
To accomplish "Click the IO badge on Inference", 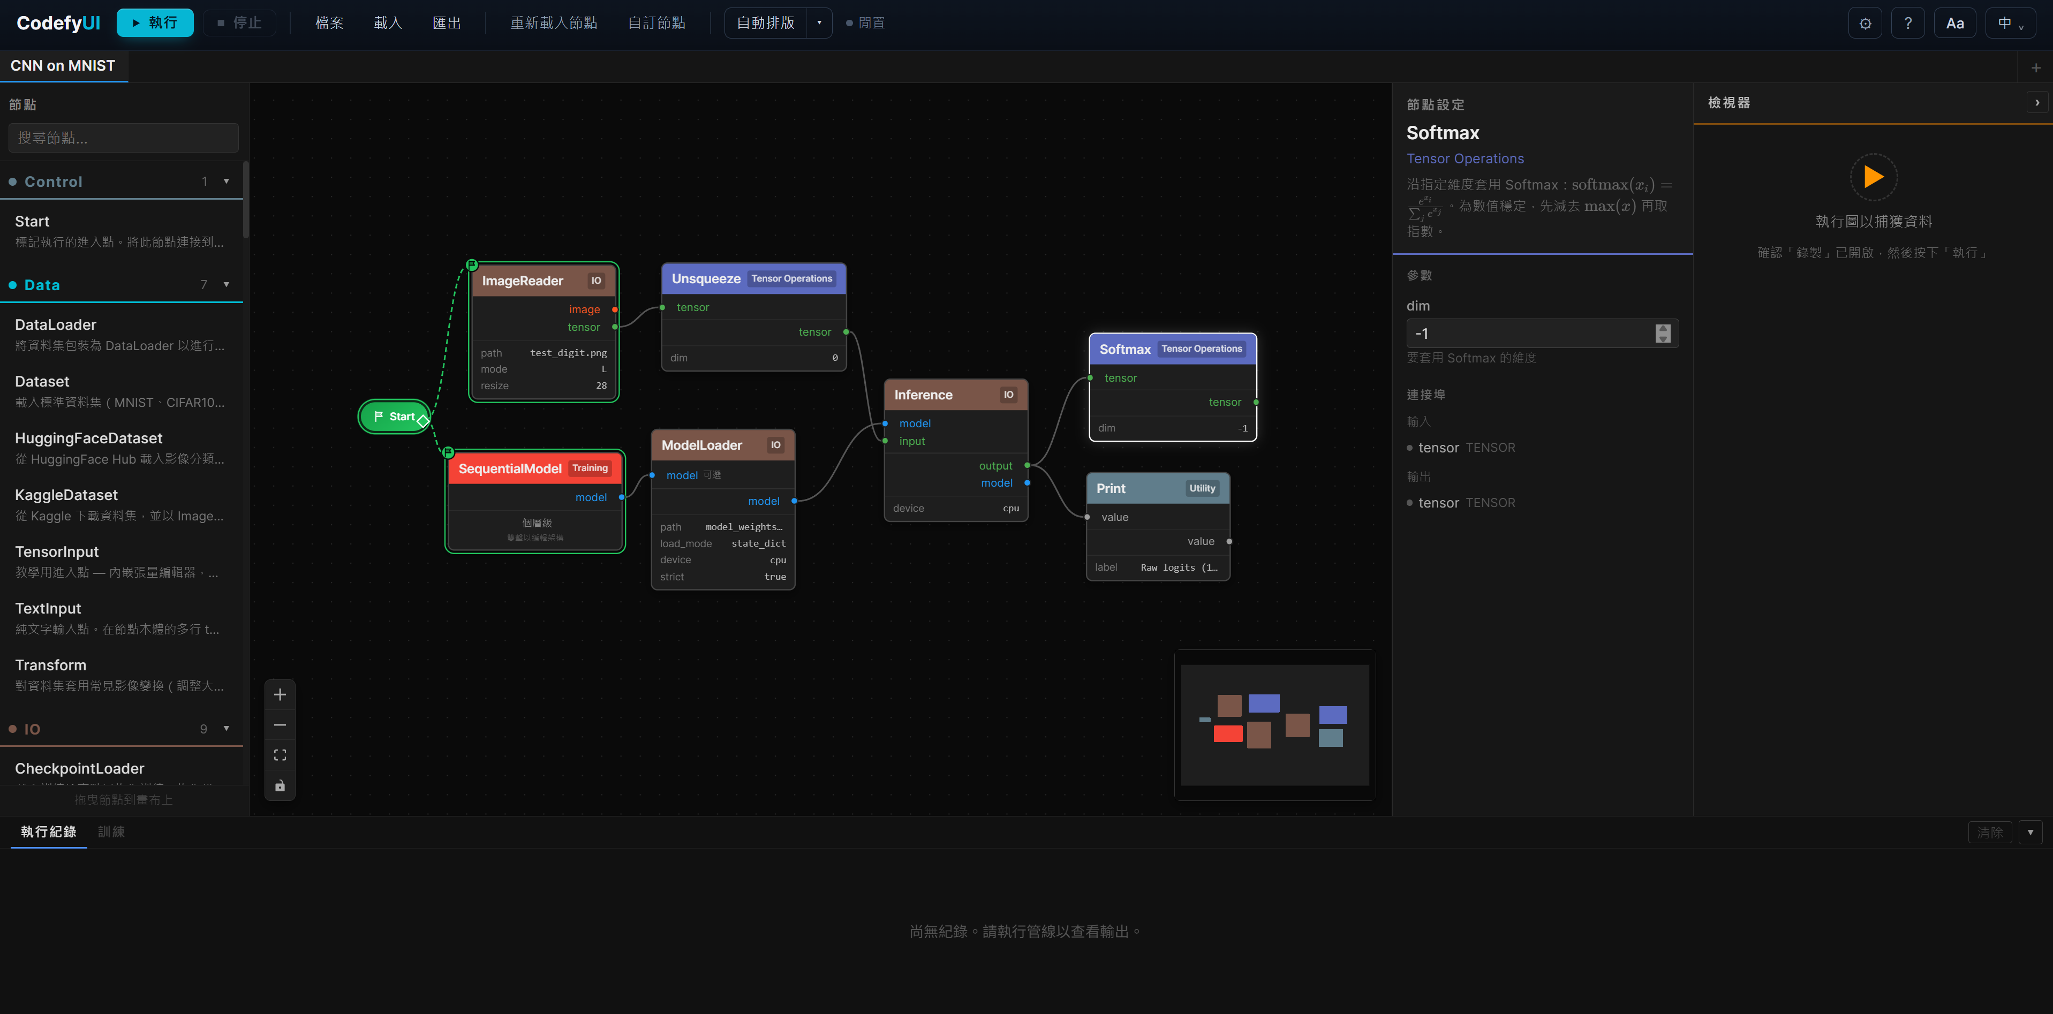I will [x=1008, y=395].
